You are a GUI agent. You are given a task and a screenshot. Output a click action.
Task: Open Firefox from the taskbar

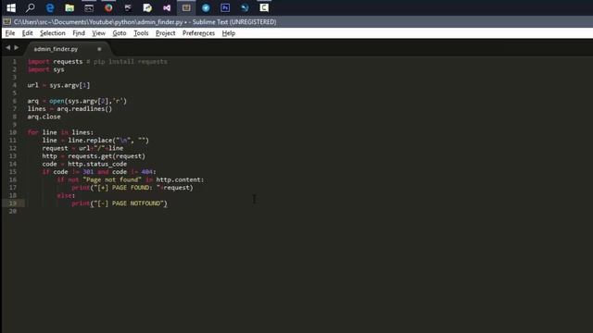(x=108, y=7)
